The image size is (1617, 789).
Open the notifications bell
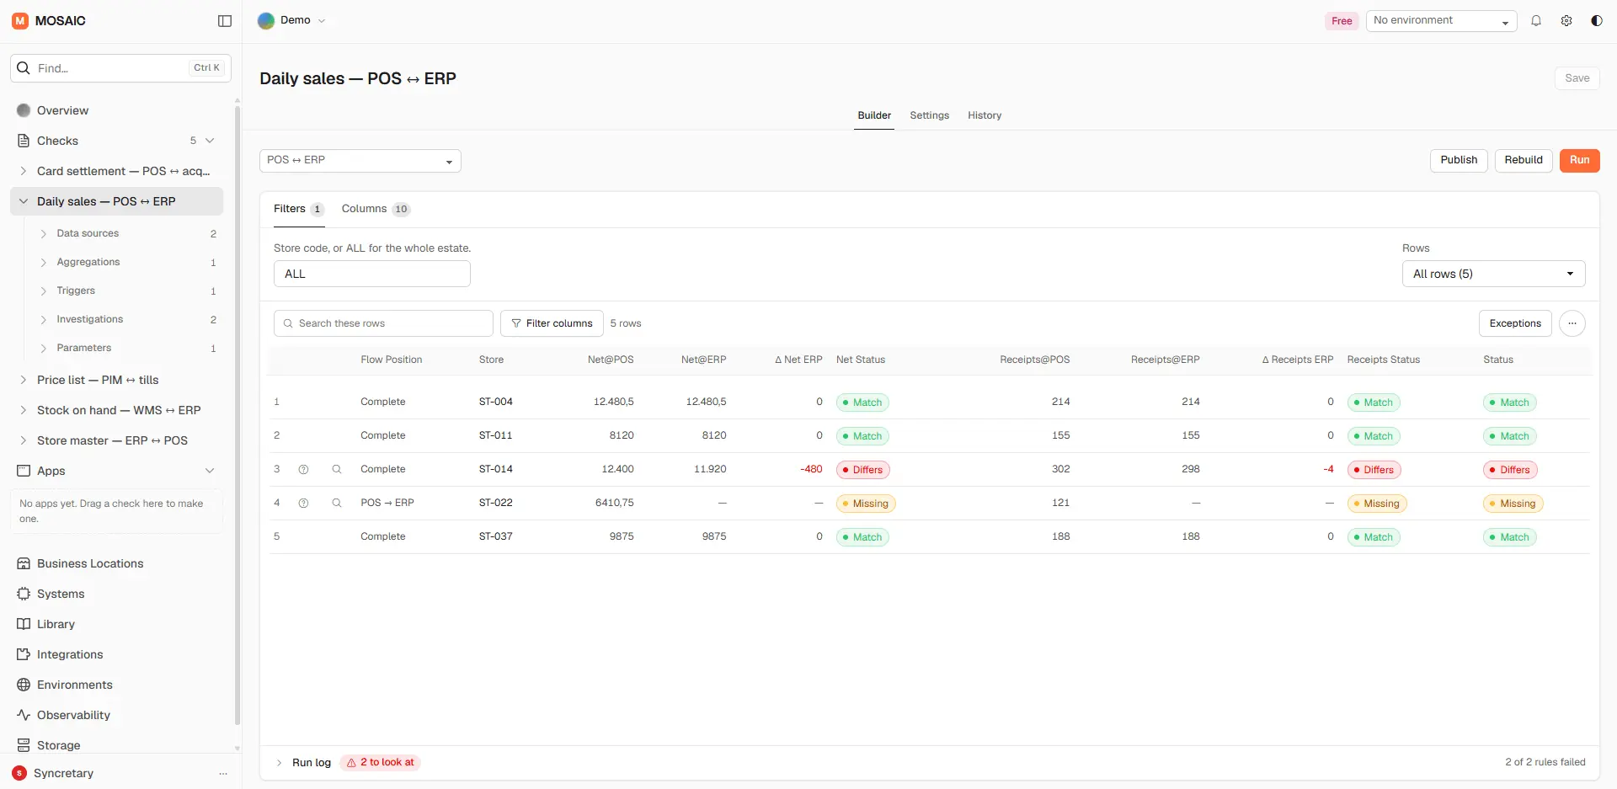point(1536,21)
